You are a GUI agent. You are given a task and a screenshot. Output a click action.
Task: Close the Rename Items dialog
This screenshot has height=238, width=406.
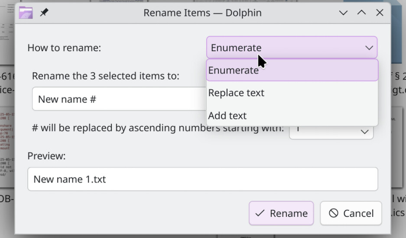click(x=380, y=13)
